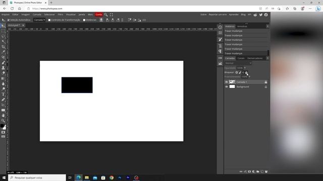
Task: Toggle fullscreen mode icon
Action: pos(112,15)
